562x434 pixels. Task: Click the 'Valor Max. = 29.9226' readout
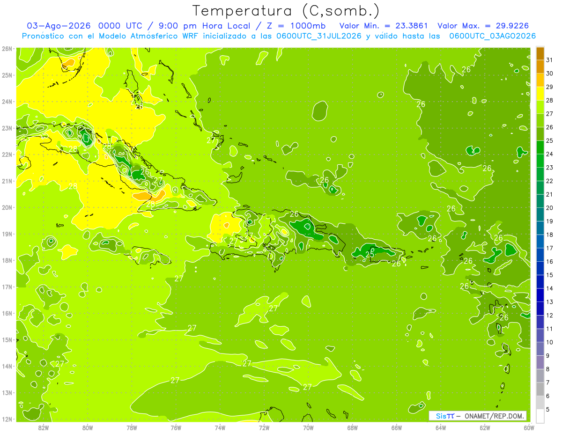click(483, 26)
